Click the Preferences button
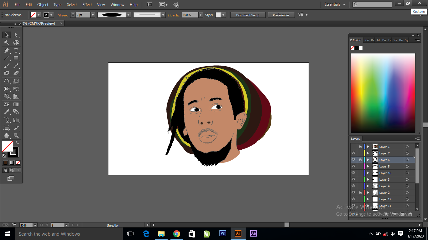This screenshot has width=428, height=240. 281,15
